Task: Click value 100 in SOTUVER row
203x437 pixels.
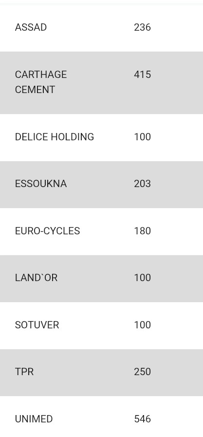Action: coord(142,325)
